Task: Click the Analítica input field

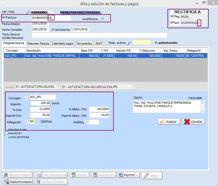Action: [94, 122]
